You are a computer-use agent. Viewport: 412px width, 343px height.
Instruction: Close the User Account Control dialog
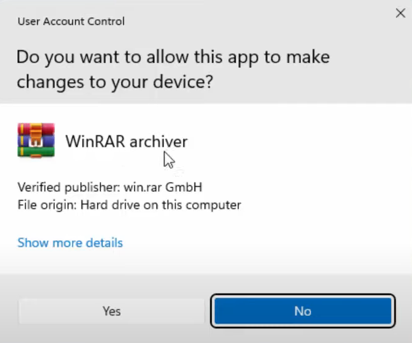pos(400,14)
